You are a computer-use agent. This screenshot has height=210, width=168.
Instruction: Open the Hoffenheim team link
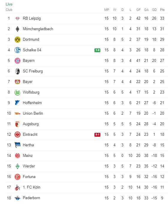click(32, 103)
